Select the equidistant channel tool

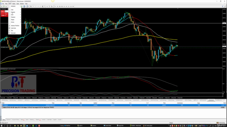pos(43,6)
